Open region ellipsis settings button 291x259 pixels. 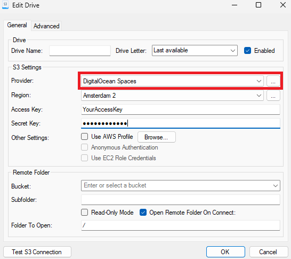click(x=273, y=96)
